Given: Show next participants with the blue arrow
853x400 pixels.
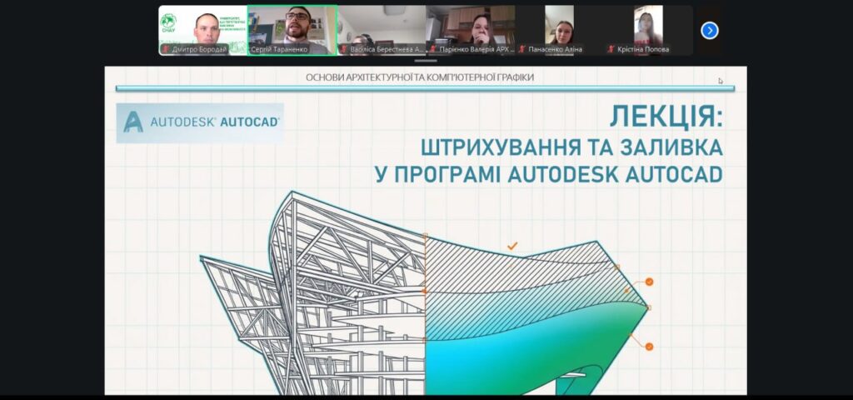Looking at the screenshot, I should tap(709, 31).
